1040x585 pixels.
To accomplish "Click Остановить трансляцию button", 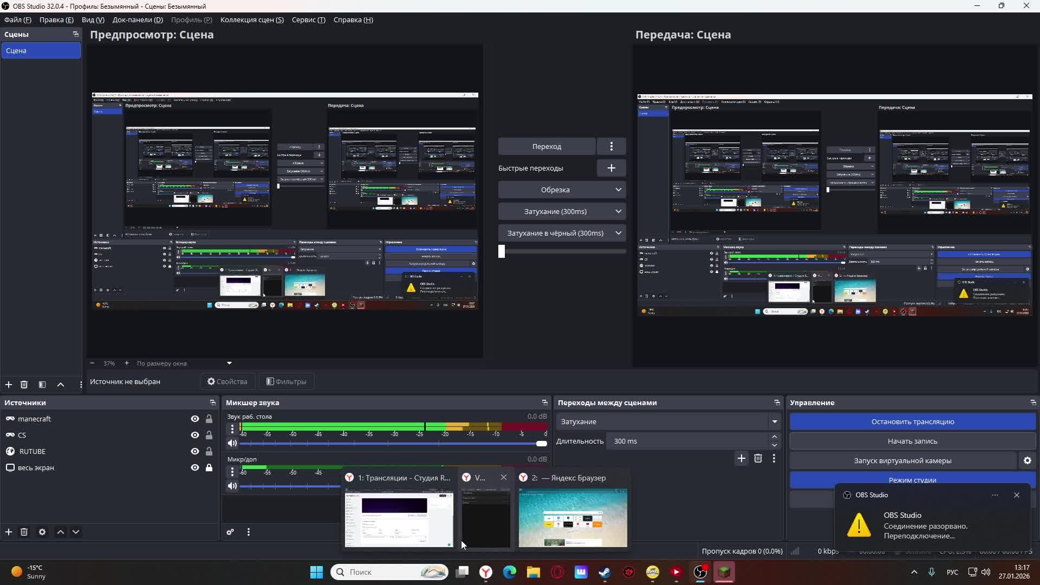I will point(912,421).
